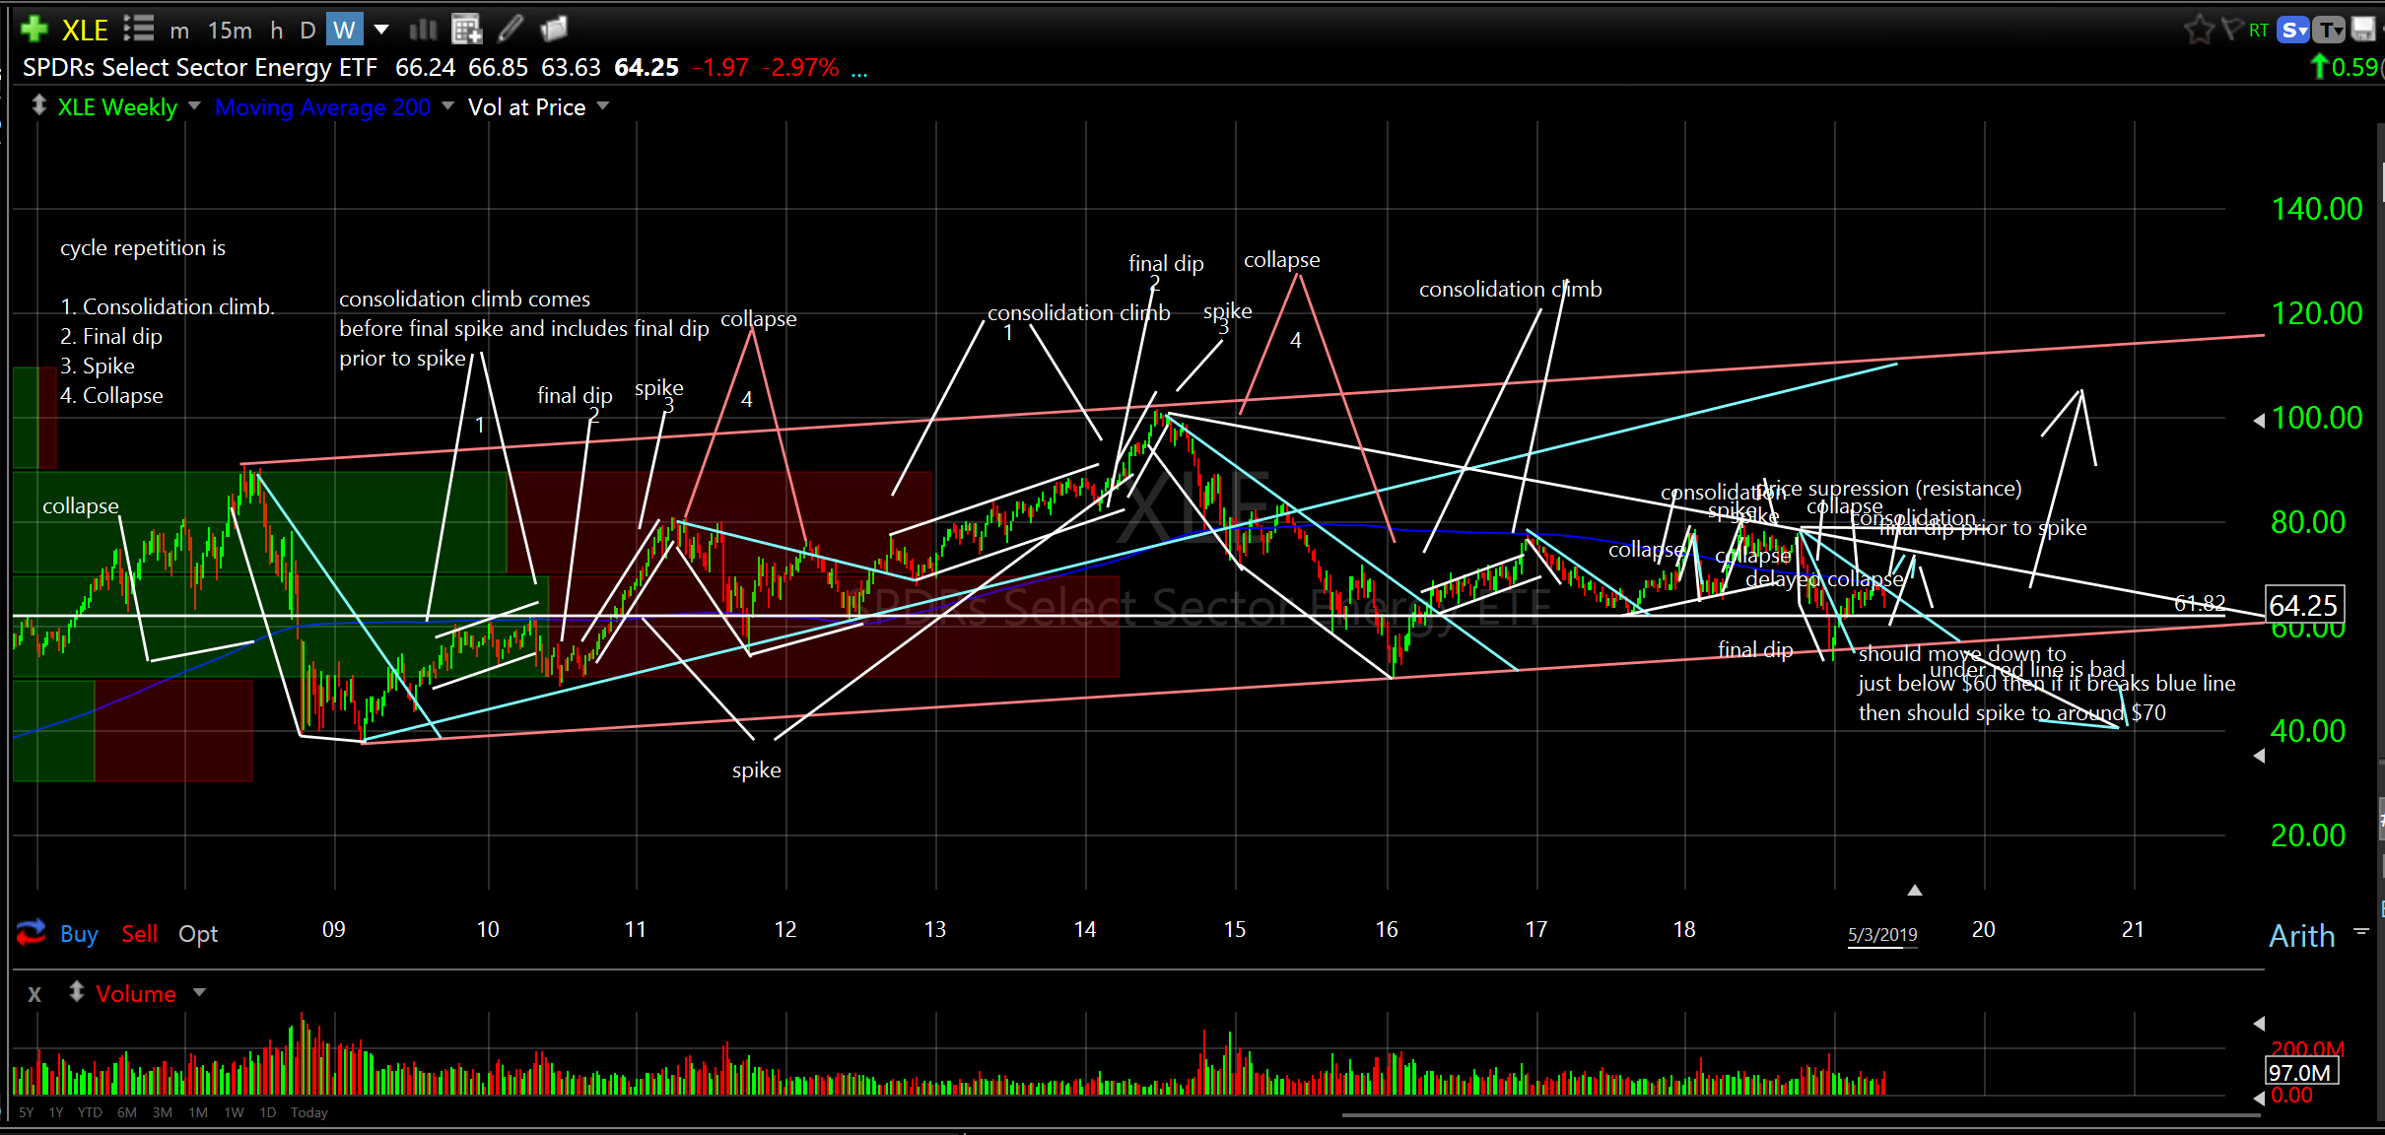This screenshot has height=1135, width=2385.
Task: Open the symbol list icon beside XLE
Action: pyautogui.click(x=139, y=29)
